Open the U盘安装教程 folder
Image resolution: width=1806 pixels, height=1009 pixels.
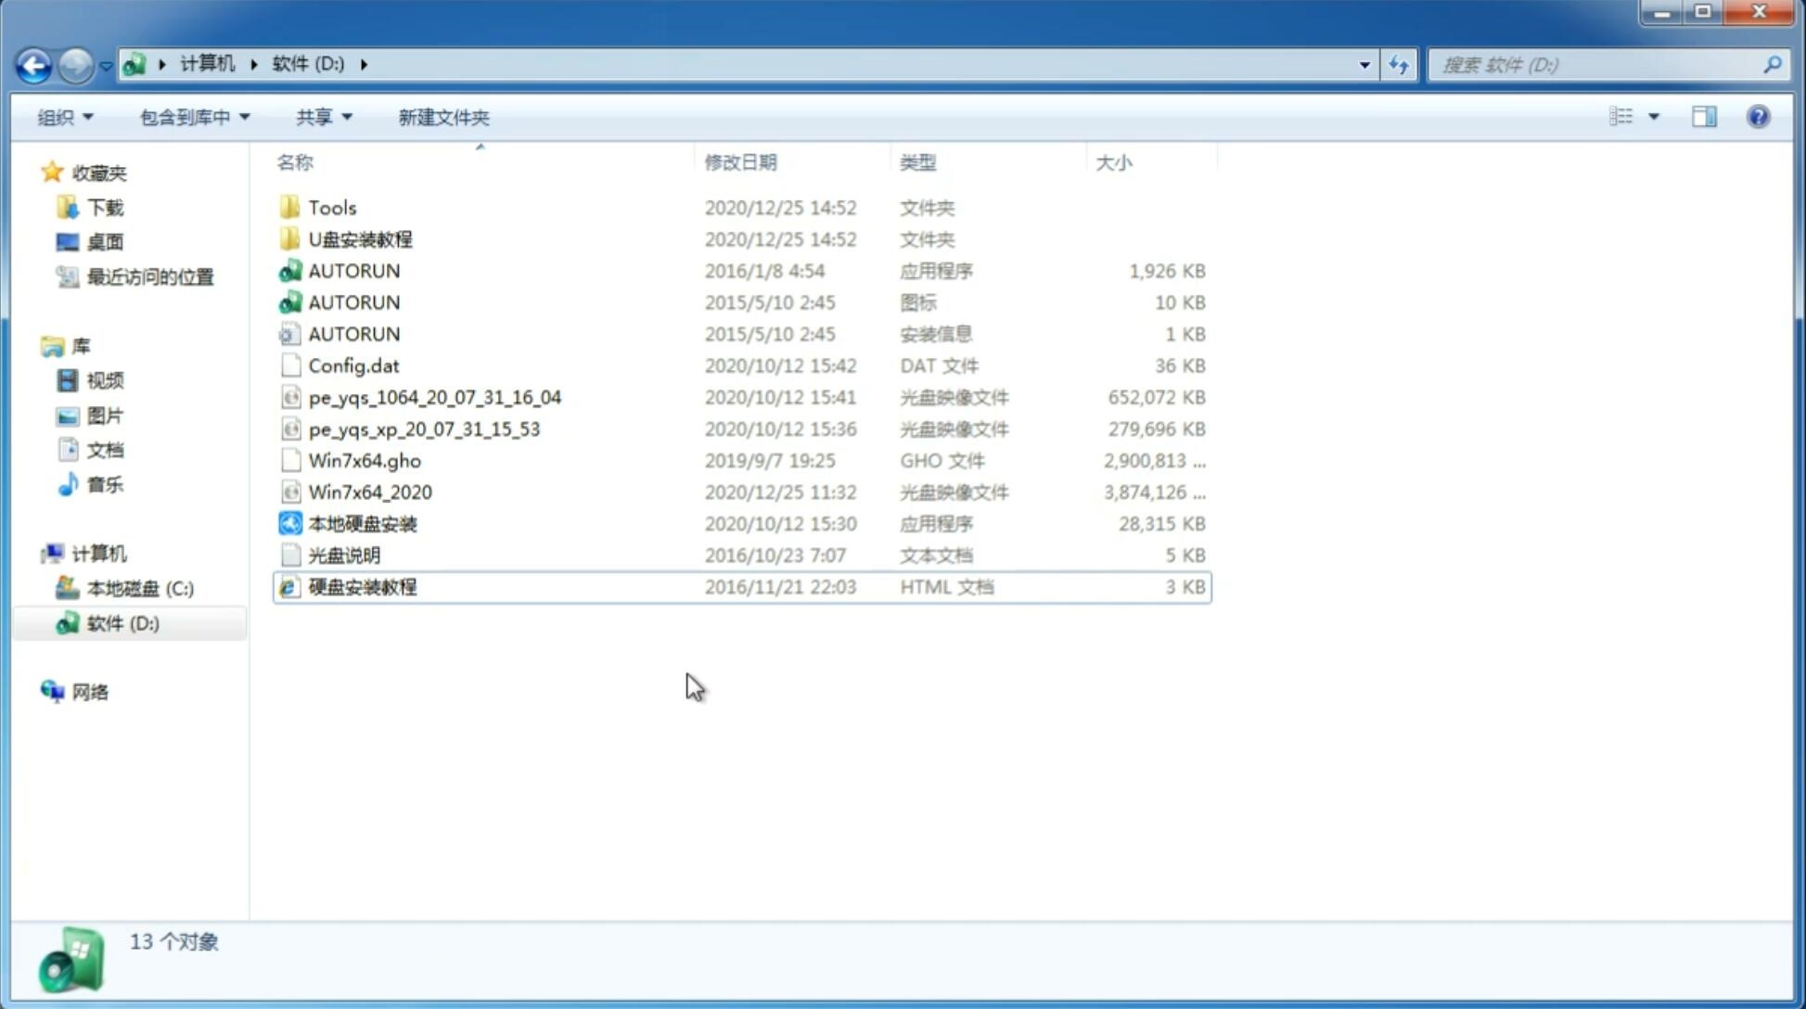point(361,238)
